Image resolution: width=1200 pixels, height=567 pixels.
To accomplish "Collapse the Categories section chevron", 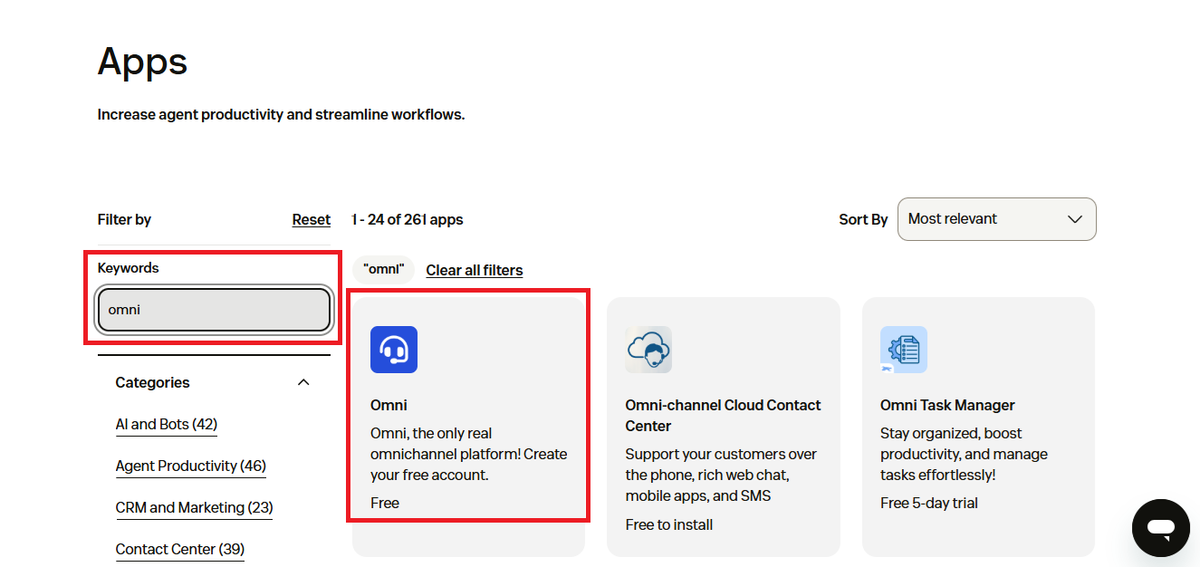I will (303, 382).
